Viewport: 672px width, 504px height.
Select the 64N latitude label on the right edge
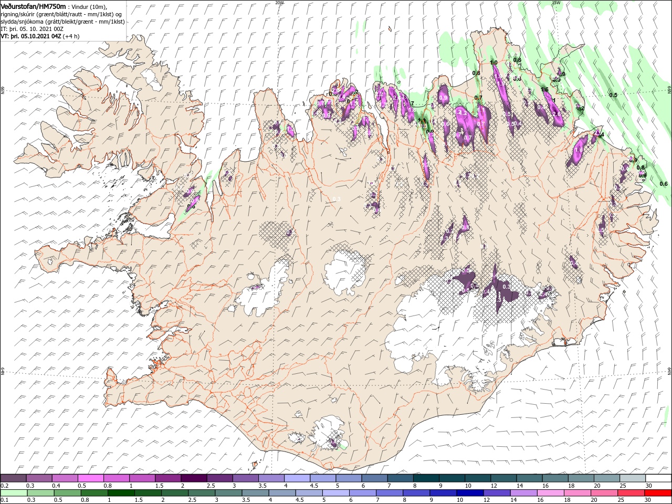(669, 371)
